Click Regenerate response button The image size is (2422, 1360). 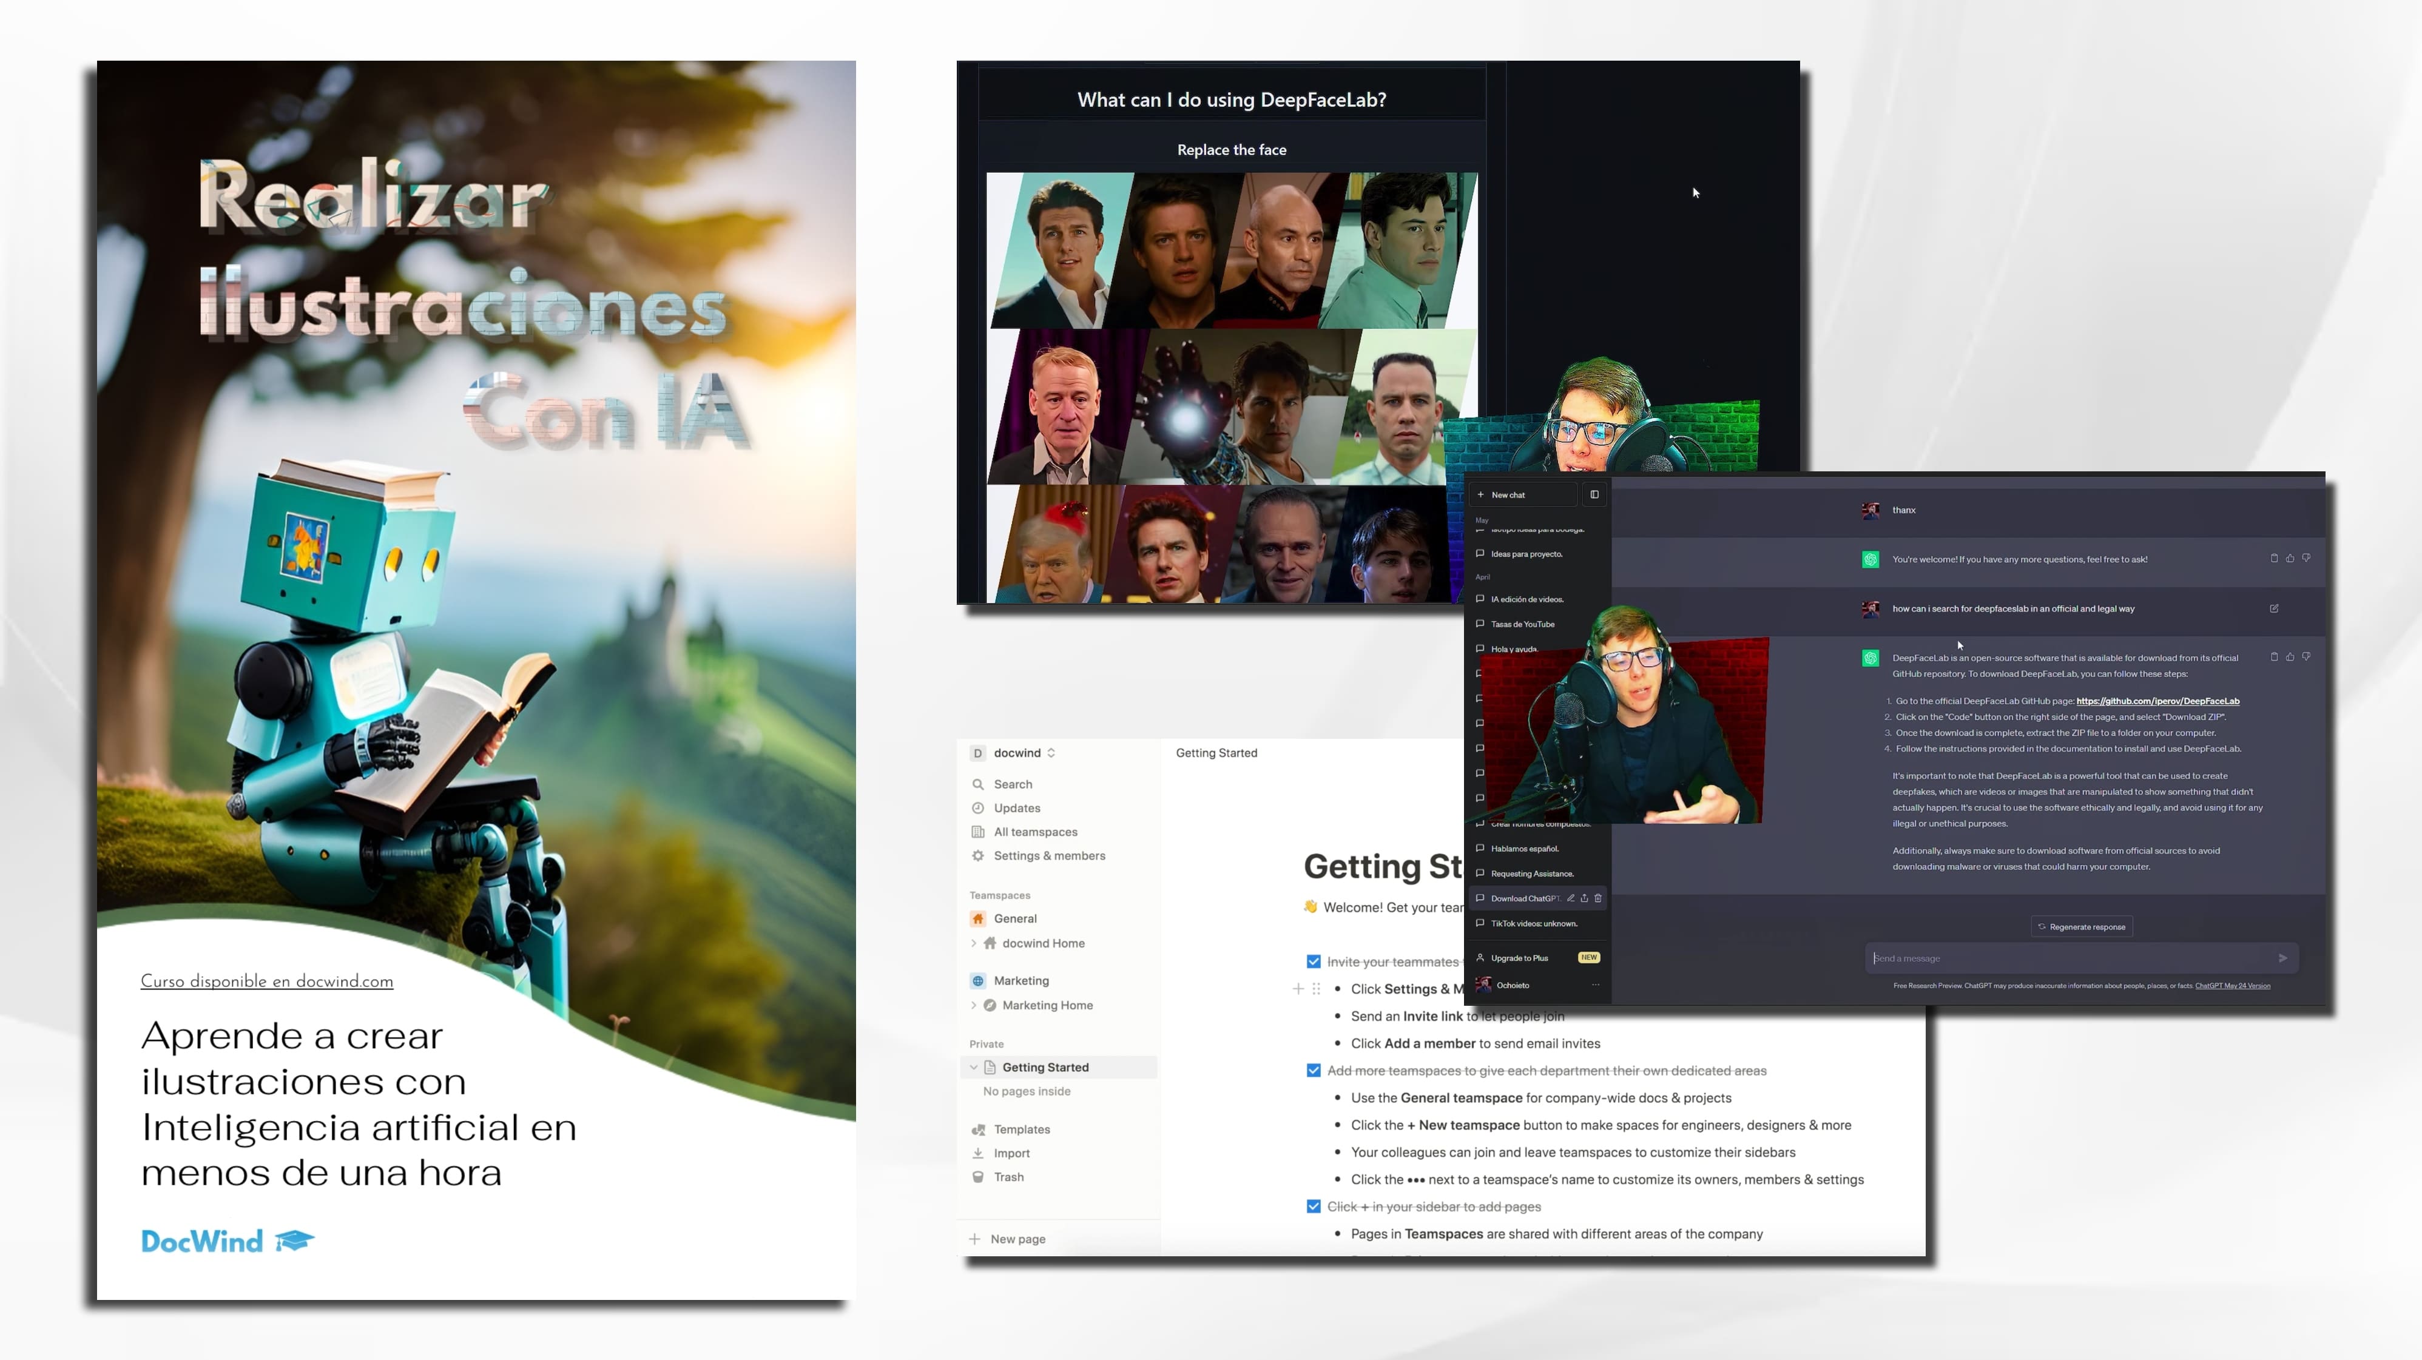point(2082,927)
